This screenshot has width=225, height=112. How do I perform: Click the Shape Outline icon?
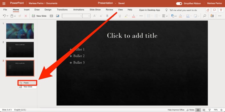click(188, 16)
